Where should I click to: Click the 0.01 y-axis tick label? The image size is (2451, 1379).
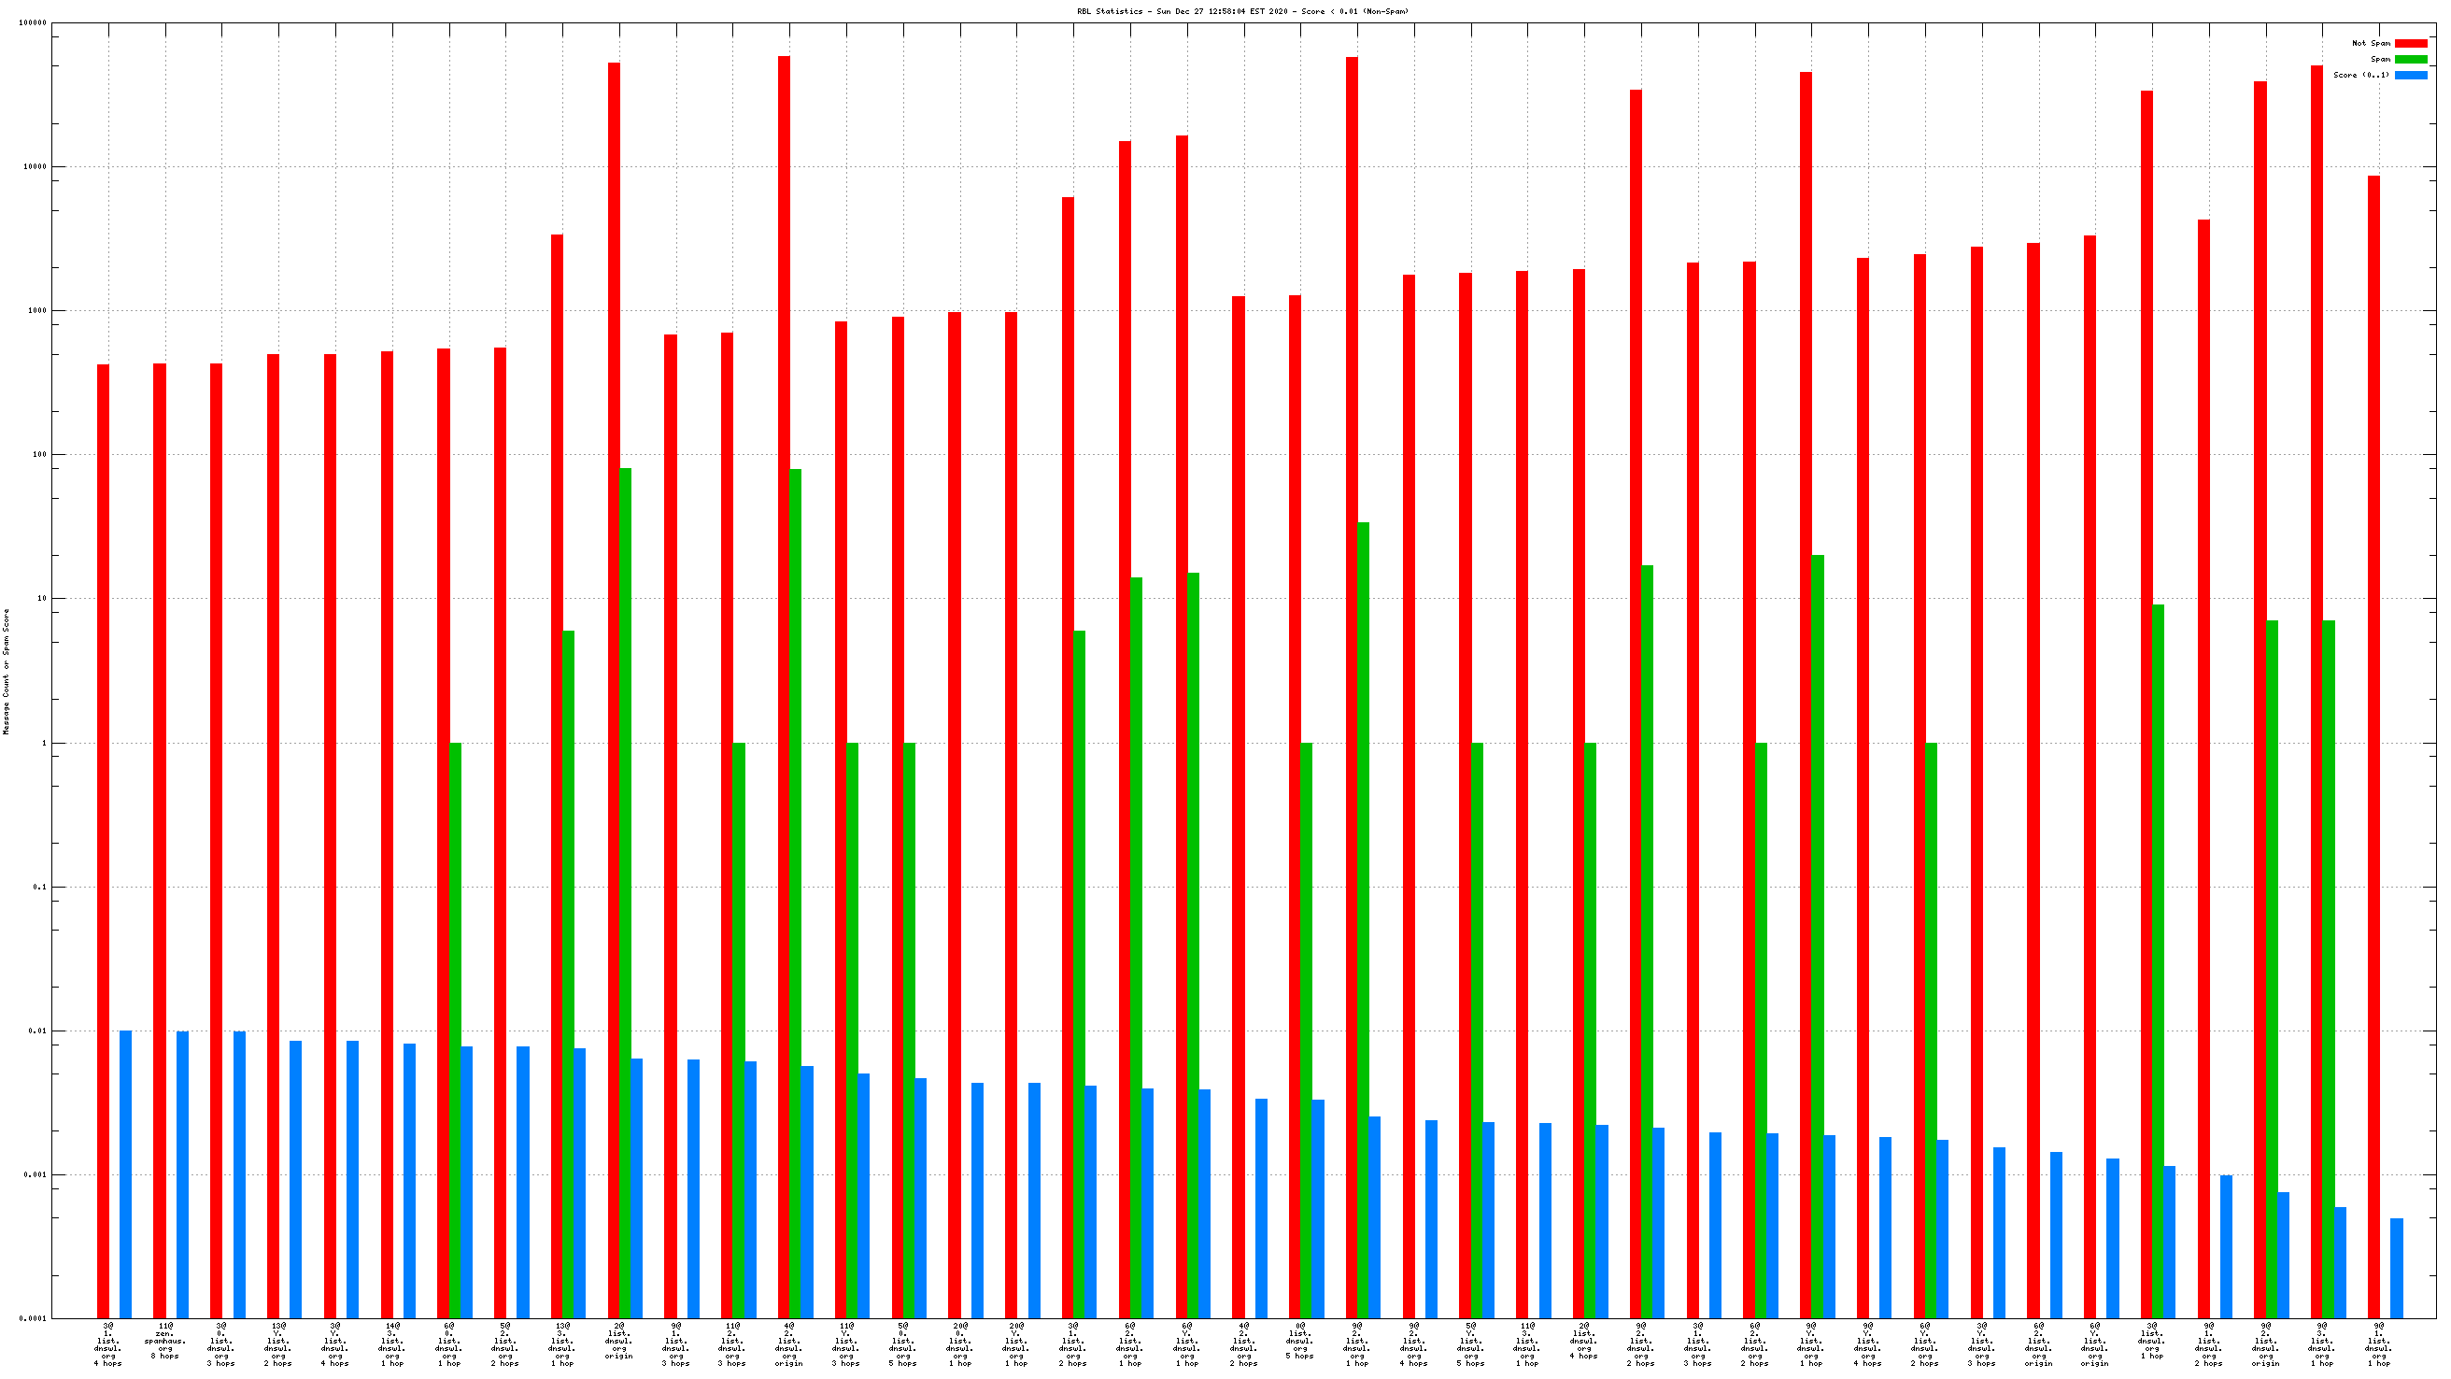[36, 1031]
